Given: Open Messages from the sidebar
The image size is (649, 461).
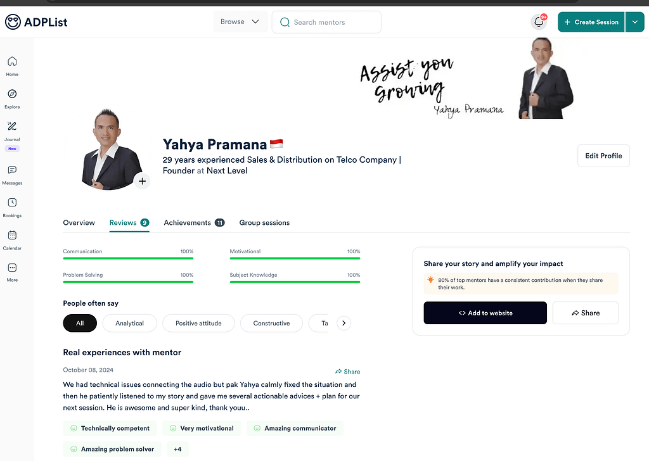Looking at the screenshot, I should pos(12,175).
